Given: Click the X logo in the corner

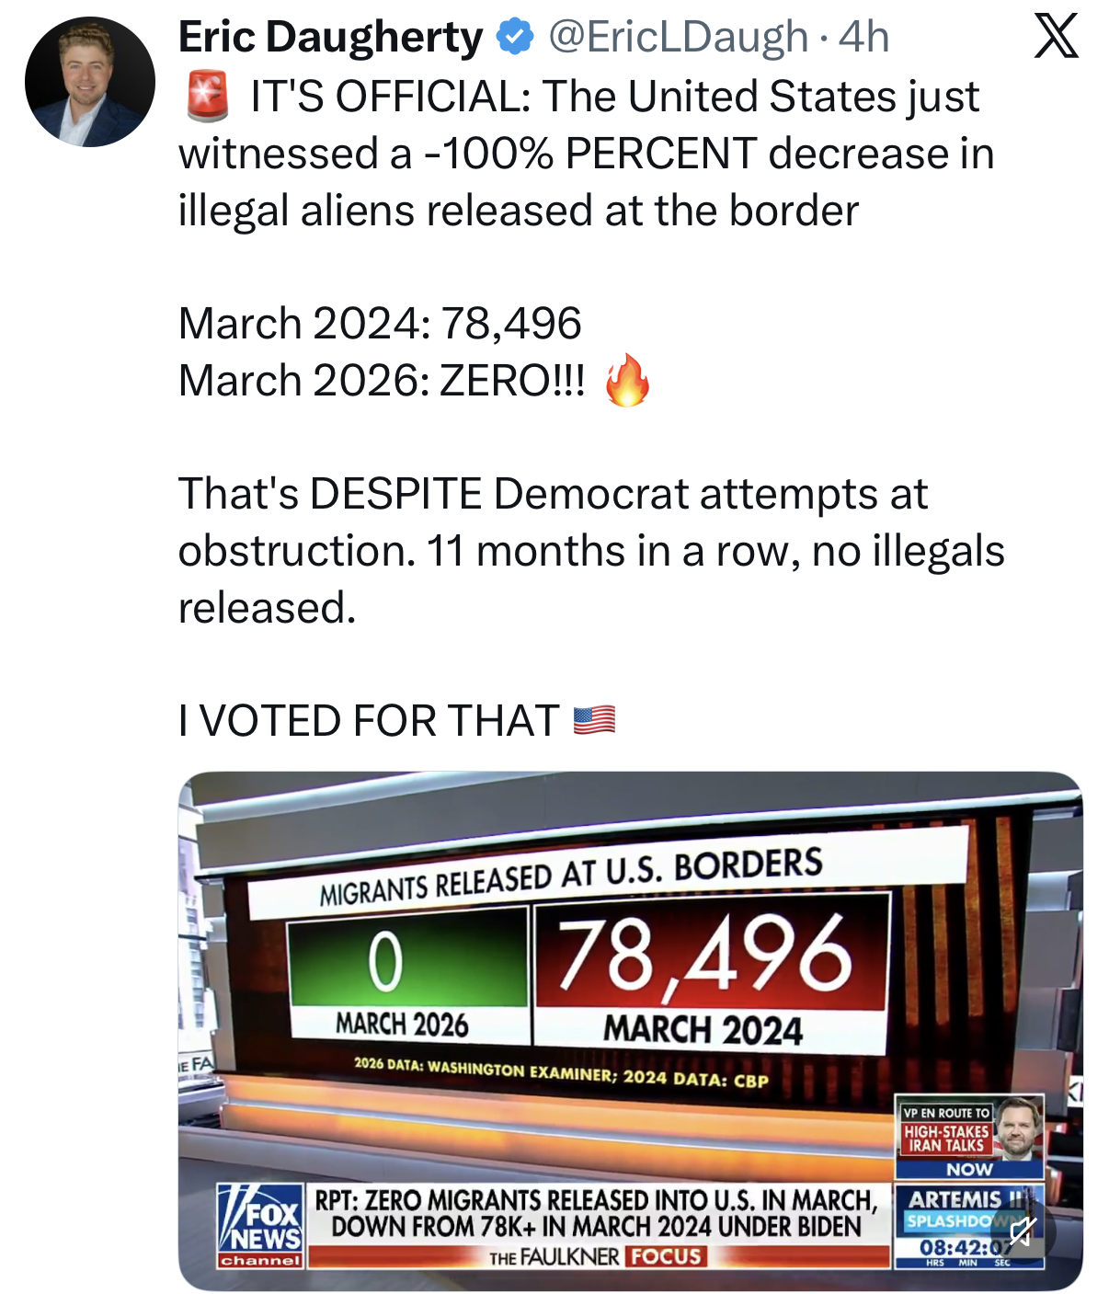Looking at the screenshot, I should (1056, 38).
